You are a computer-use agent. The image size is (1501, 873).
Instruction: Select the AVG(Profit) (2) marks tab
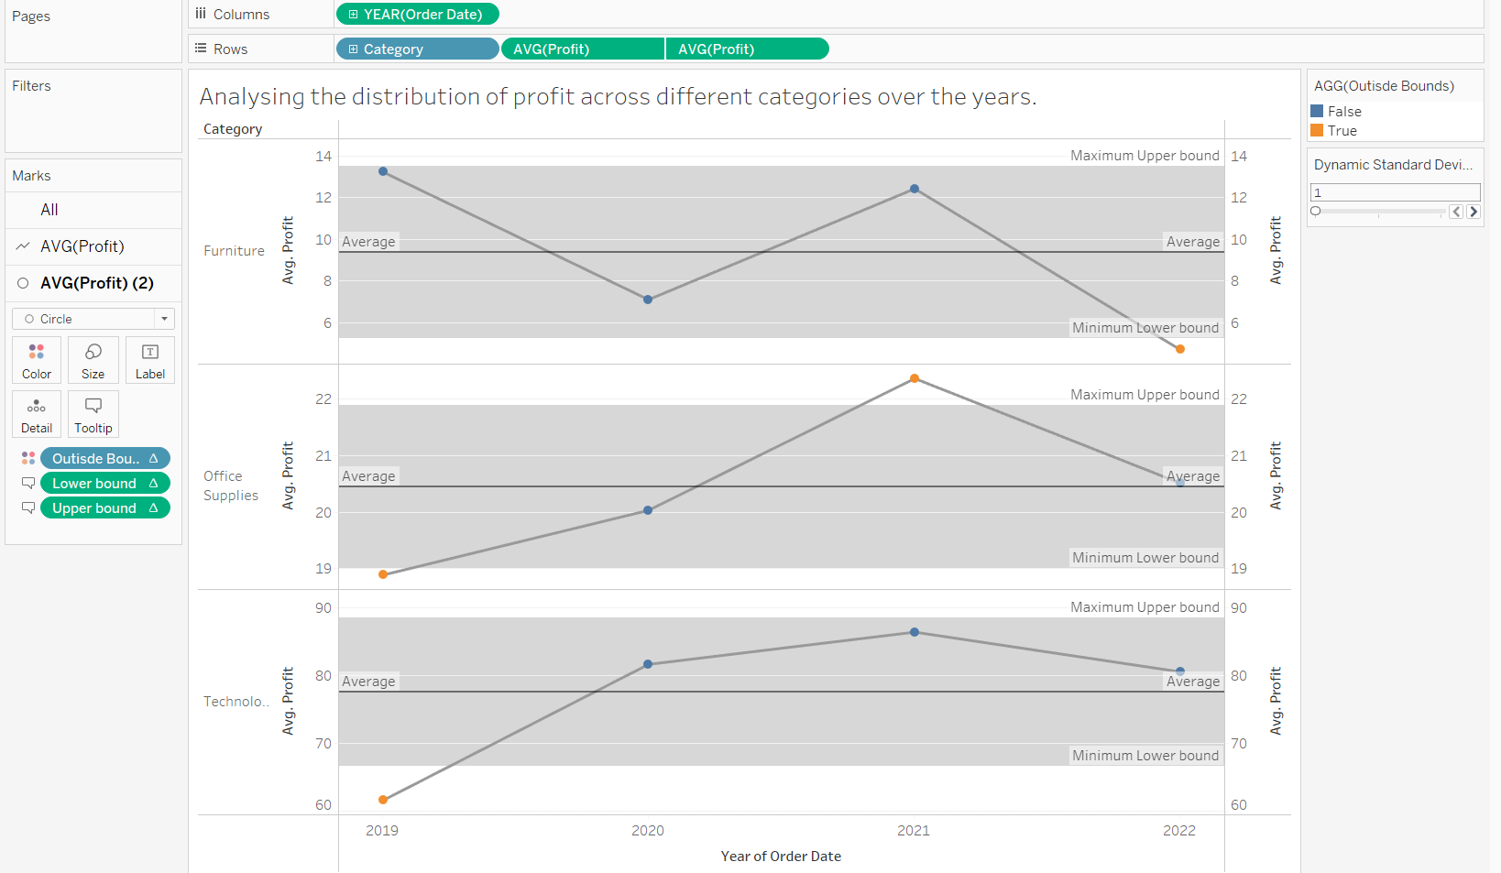click(96, 283)
